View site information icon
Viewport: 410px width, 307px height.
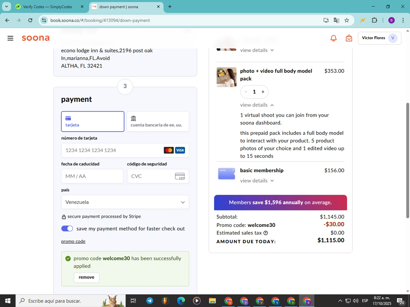(x=44, y=20)
